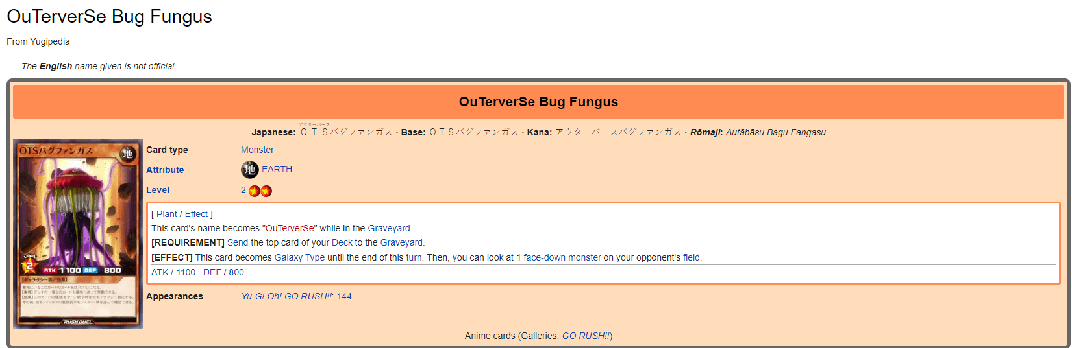Click the EARTH attribute icon

point(250,170)
